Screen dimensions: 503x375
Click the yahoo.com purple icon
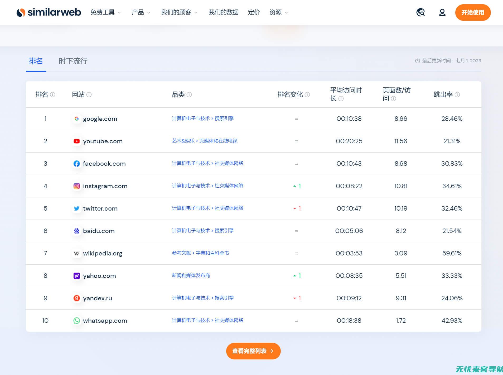pyautogui.click(x=77, y=276)
